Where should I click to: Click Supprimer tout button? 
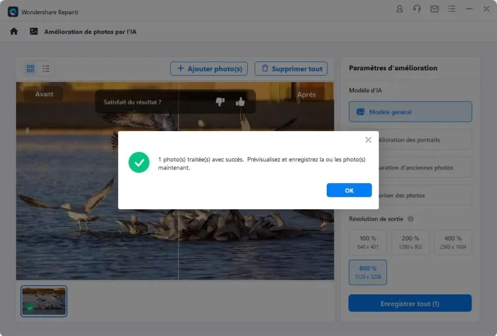(x=291, y=68)
